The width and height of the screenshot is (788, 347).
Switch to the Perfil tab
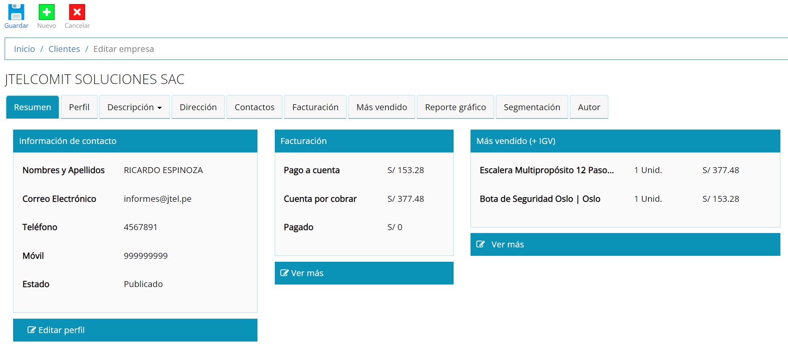tap(79, 107)
